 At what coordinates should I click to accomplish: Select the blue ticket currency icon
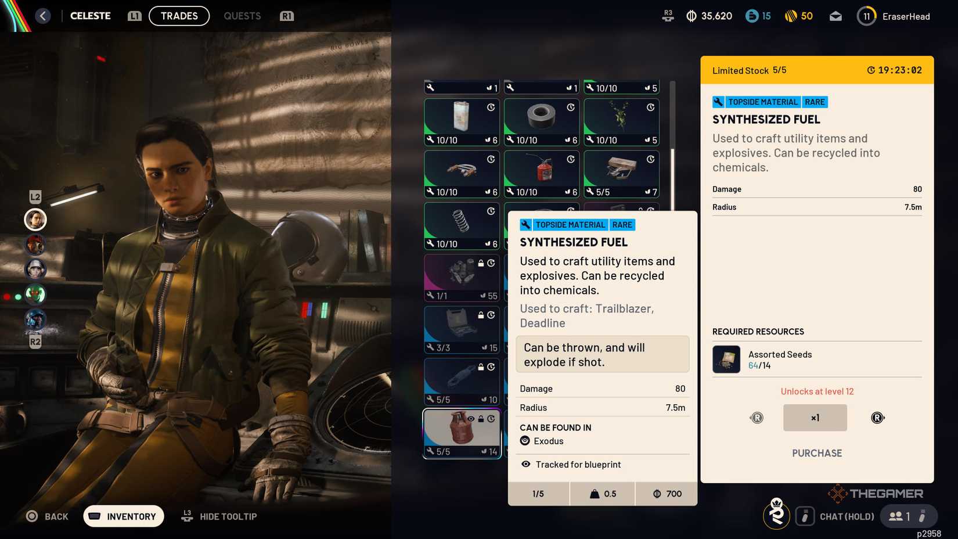(x=753, y=16)
